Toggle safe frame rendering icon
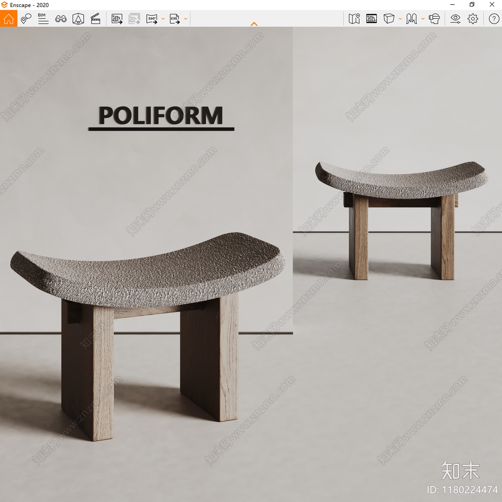 [x=371, y=19]
